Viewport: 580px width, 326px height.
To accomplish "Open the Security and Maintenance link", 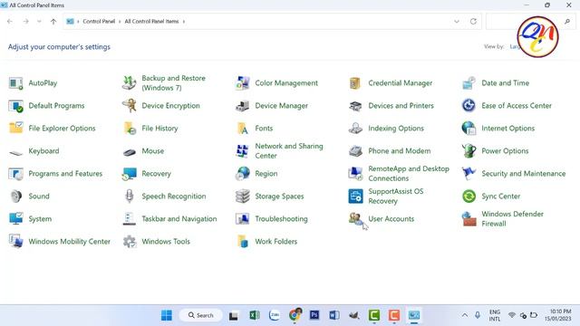I will [524, 174].
